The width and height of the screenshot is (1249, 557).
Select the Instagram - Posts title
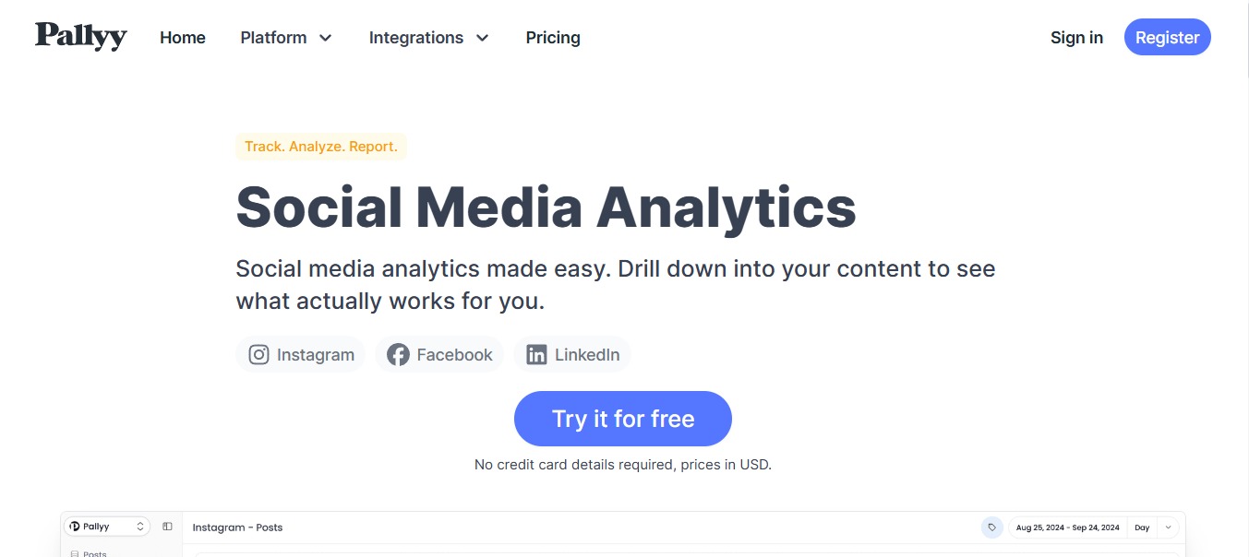(x=237, y=527)
